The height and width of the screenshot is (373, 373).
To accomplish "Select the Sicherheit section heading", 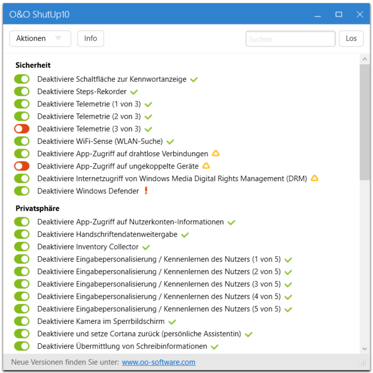I will (33, 65).
